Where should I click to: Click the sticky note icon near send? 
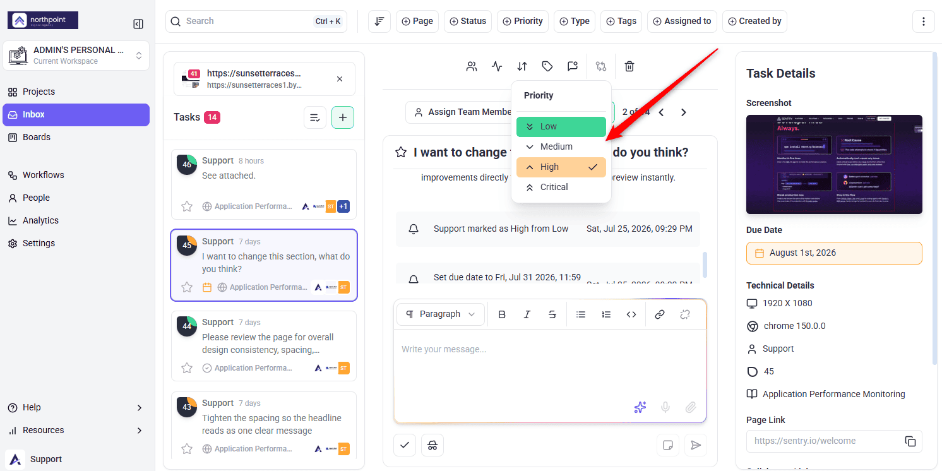tap(668, 445)
